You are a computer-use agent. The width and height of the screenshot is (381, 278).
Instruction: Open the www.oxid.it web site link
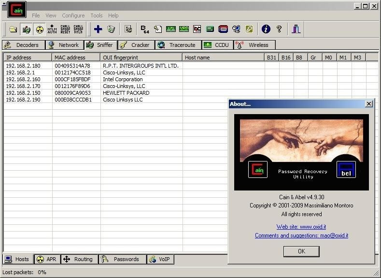pyautogui.click(x=301, y=227)
